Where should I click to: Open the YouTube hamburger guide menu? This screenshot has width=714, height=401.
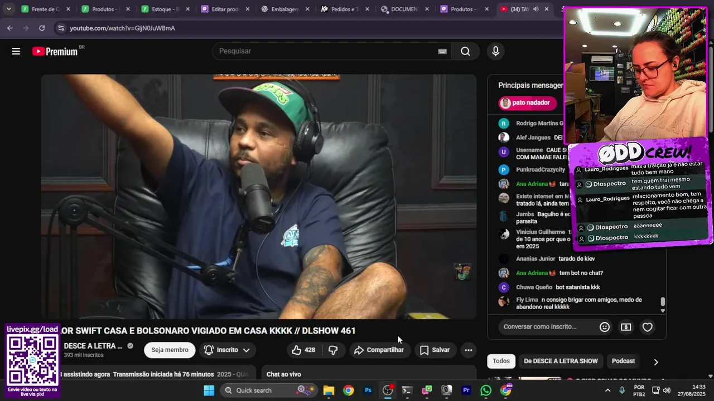pyautogui.click(x=16, y=51)
